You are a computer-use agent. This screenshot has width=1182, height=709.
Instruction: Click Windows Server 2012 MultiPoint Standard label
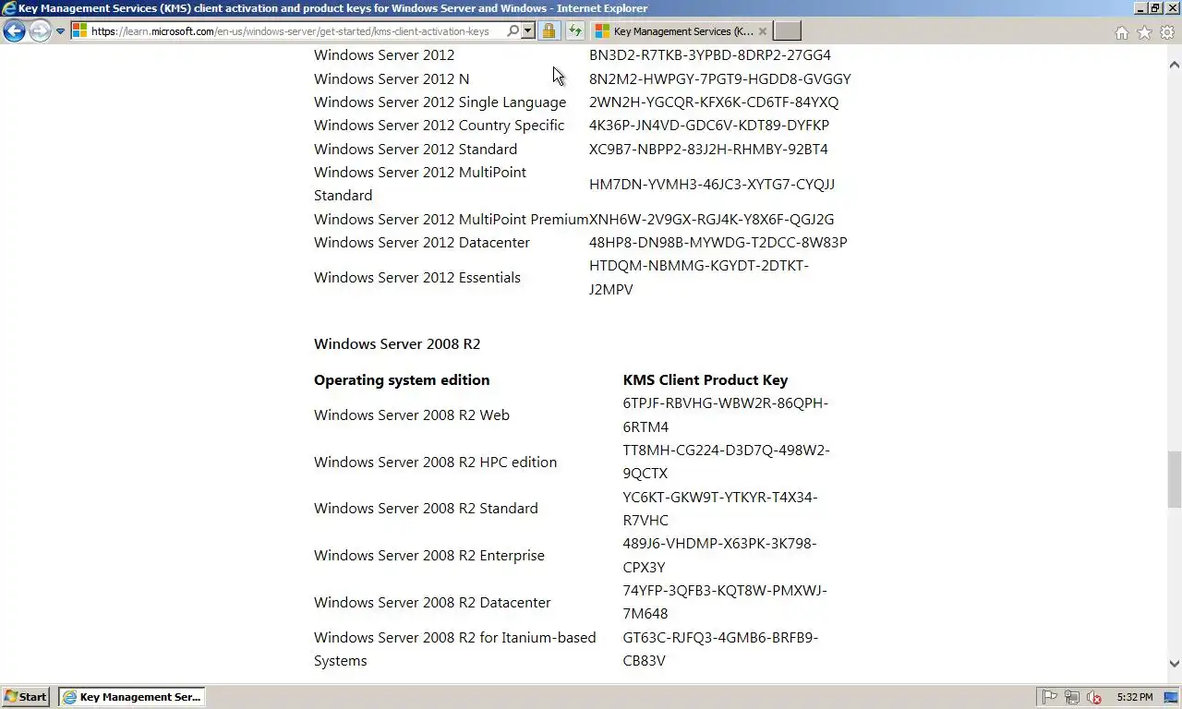(x=420, y=184)
